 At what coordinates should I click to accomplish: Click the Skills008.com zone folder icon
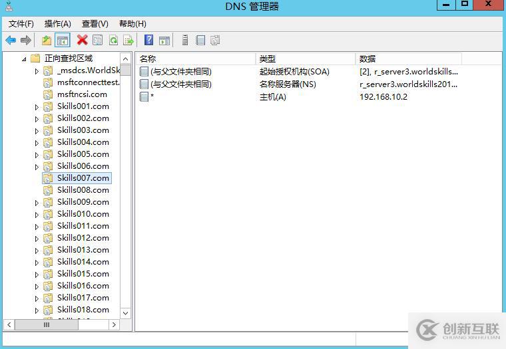point(48,190)
